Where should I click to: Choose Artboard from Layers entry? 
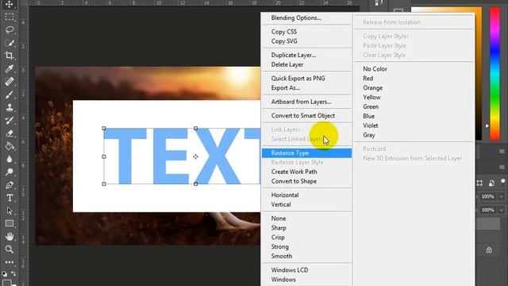302,102
